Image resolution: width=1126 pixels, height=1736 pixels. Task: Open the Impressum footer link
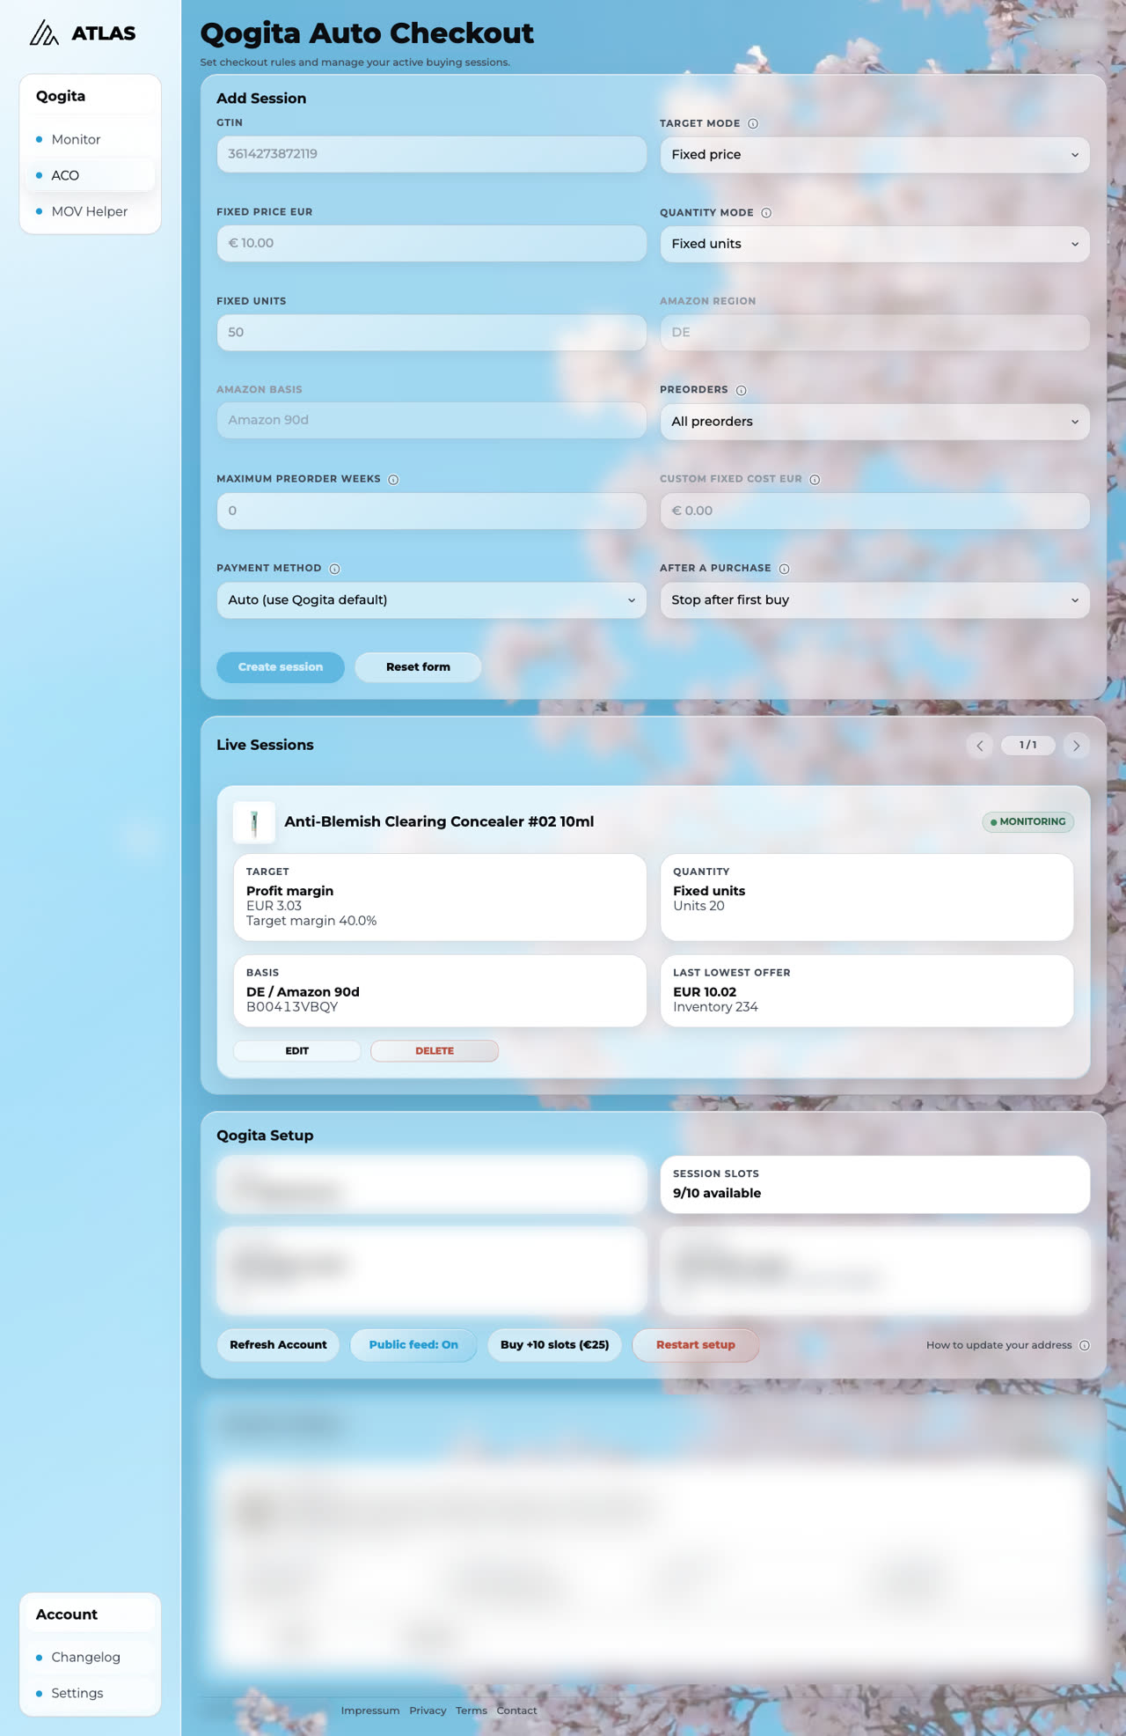point(370,1710)
